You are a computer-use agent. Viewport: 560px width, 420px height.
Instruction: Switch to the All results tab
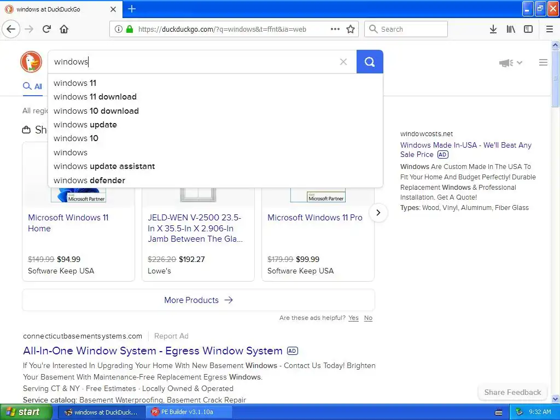[x=32, y=86]
